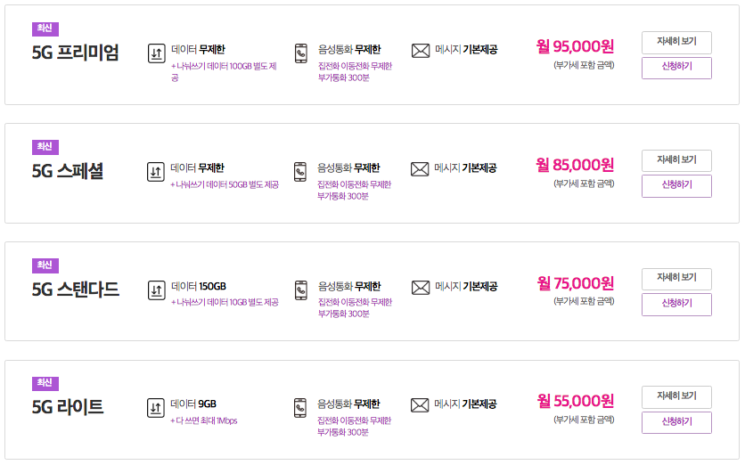This screenshot has height=465, width=745.
Task: Click the 월 55,000원 price text
Action: [576, 401]
